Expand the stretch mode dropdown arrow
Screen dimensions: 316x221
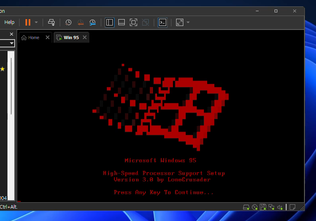click(x=188, y=22)
